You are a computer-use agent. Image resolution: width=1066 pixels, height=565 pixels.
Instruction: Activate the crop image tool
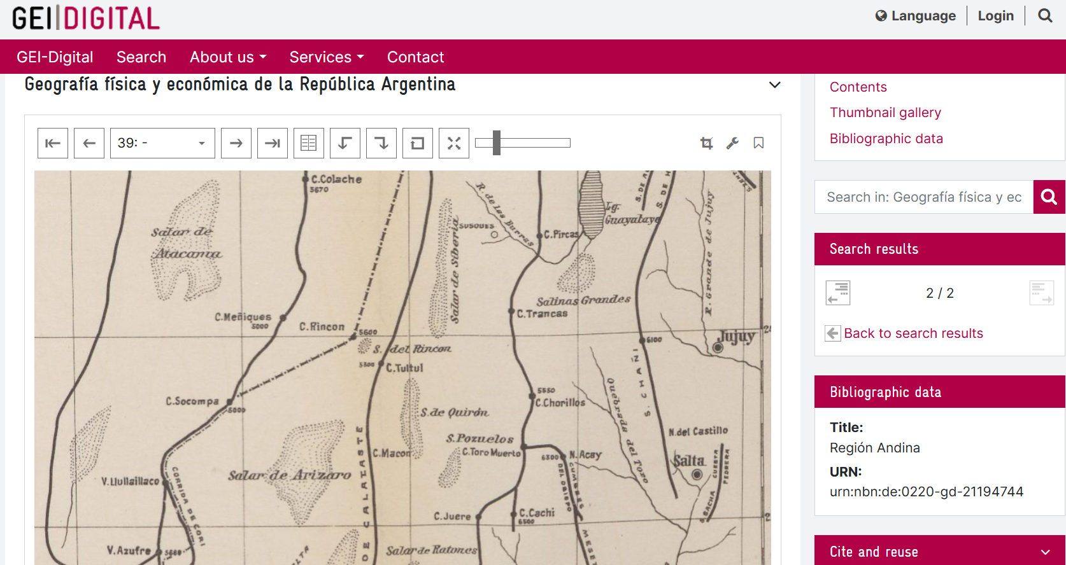pyautogui.click(x=706, y=143)
